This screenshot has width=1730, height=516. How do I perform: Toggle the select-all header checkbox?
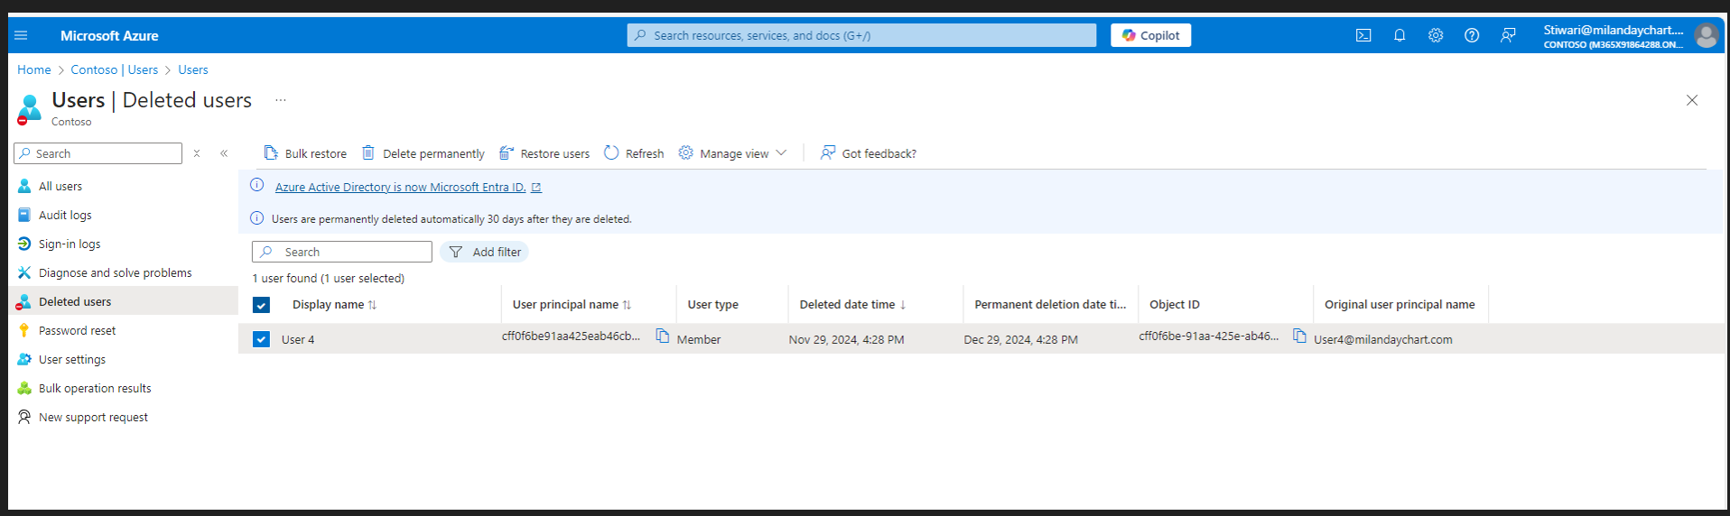[261, 305]
